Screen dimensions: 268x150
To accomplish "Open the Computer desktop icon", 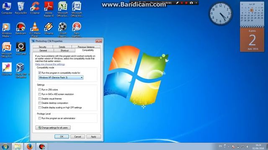I will pyautogui.click(x=7, y=8).
